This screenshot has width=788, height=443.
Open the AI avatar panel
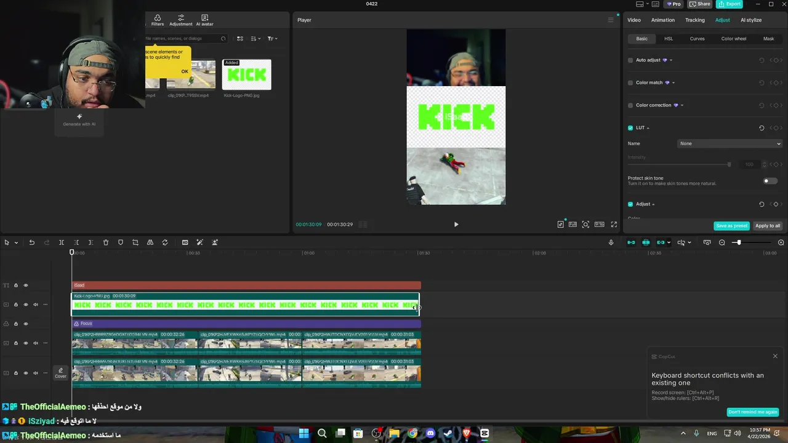point(204,20)
